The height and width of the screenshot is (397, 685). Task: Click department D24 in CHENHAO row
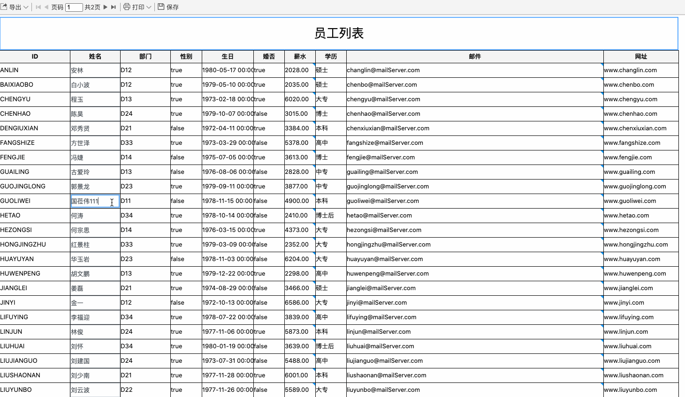coord(145,113)
